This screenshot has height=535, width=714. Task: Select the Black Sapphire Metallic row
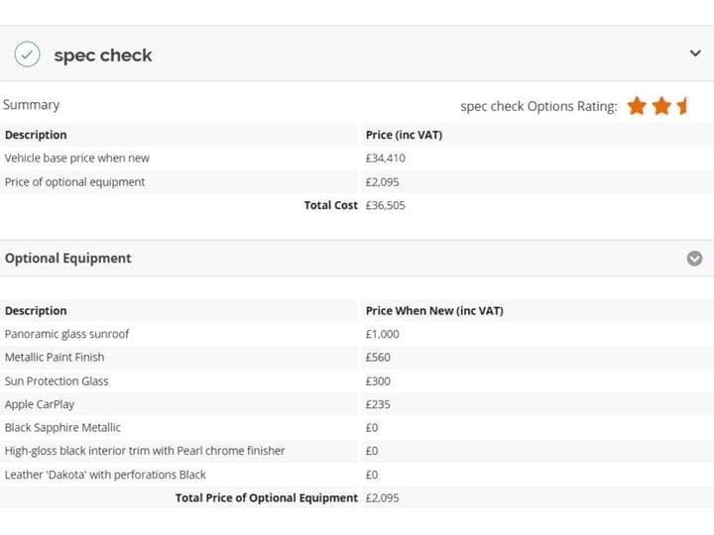(x=357, y=428)
